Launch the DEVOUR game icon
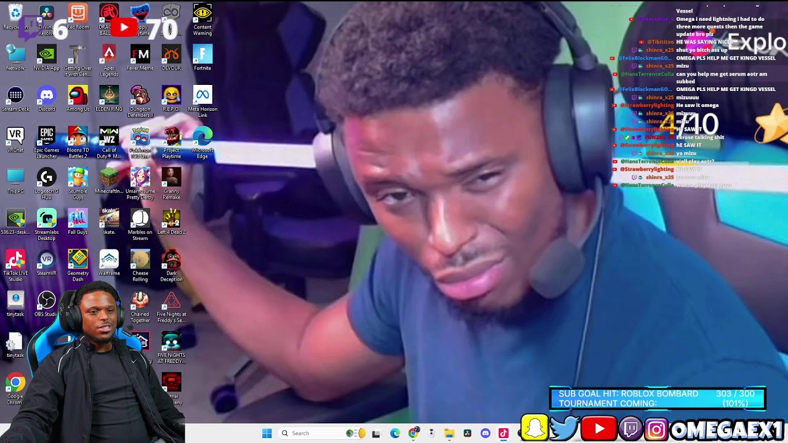788x443 pixels. point(171,57)
